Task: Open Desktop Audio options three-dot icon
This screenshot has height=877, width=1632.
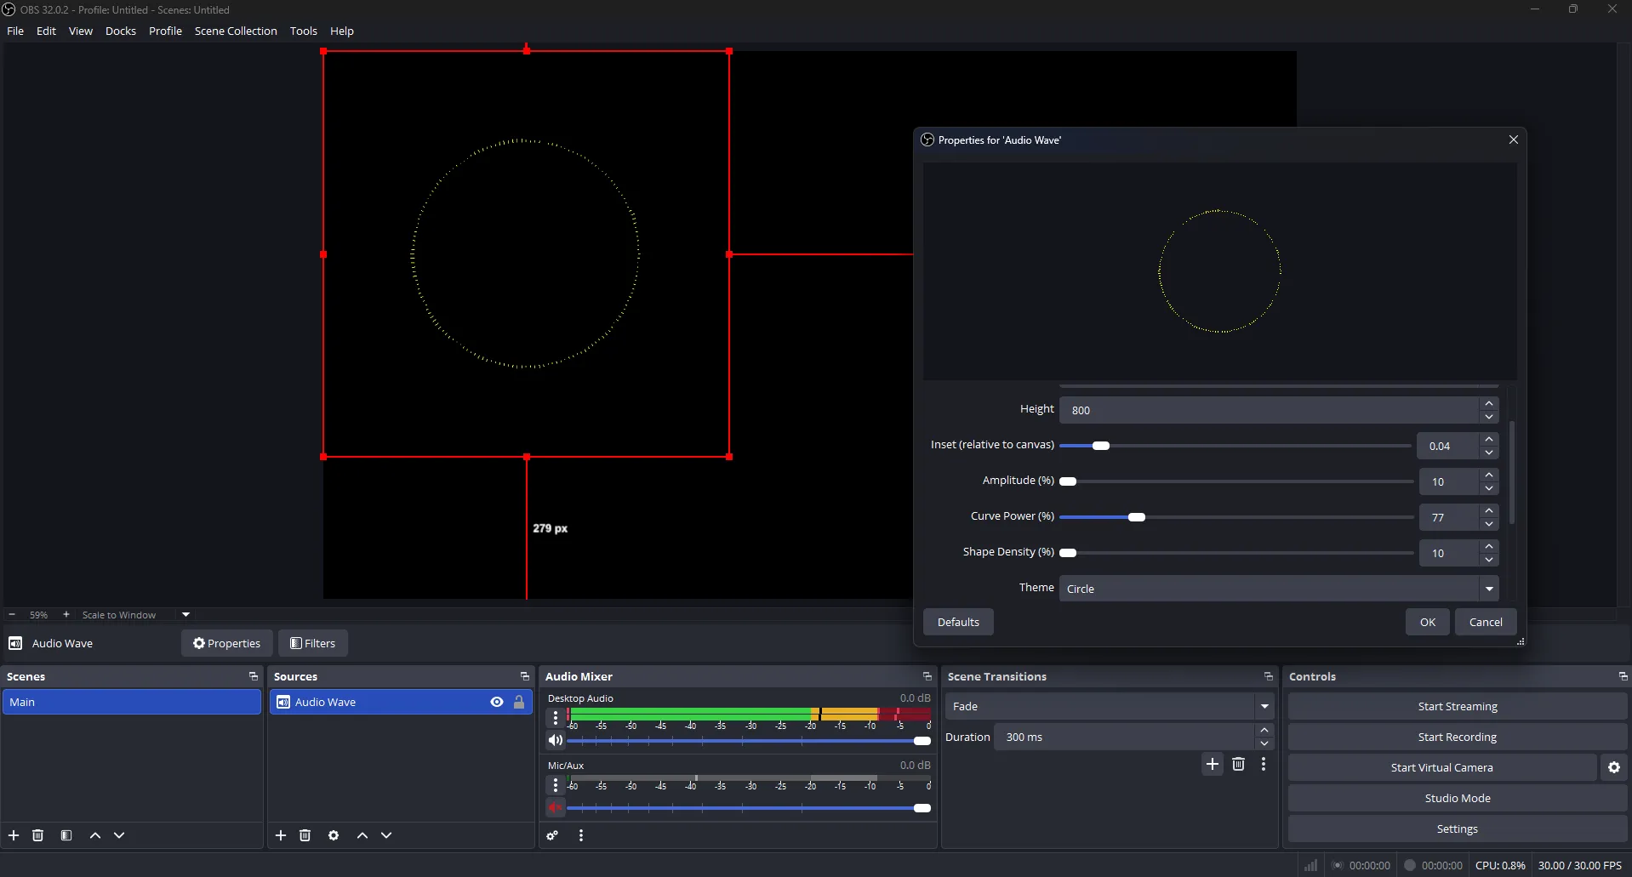Action: 556,718
